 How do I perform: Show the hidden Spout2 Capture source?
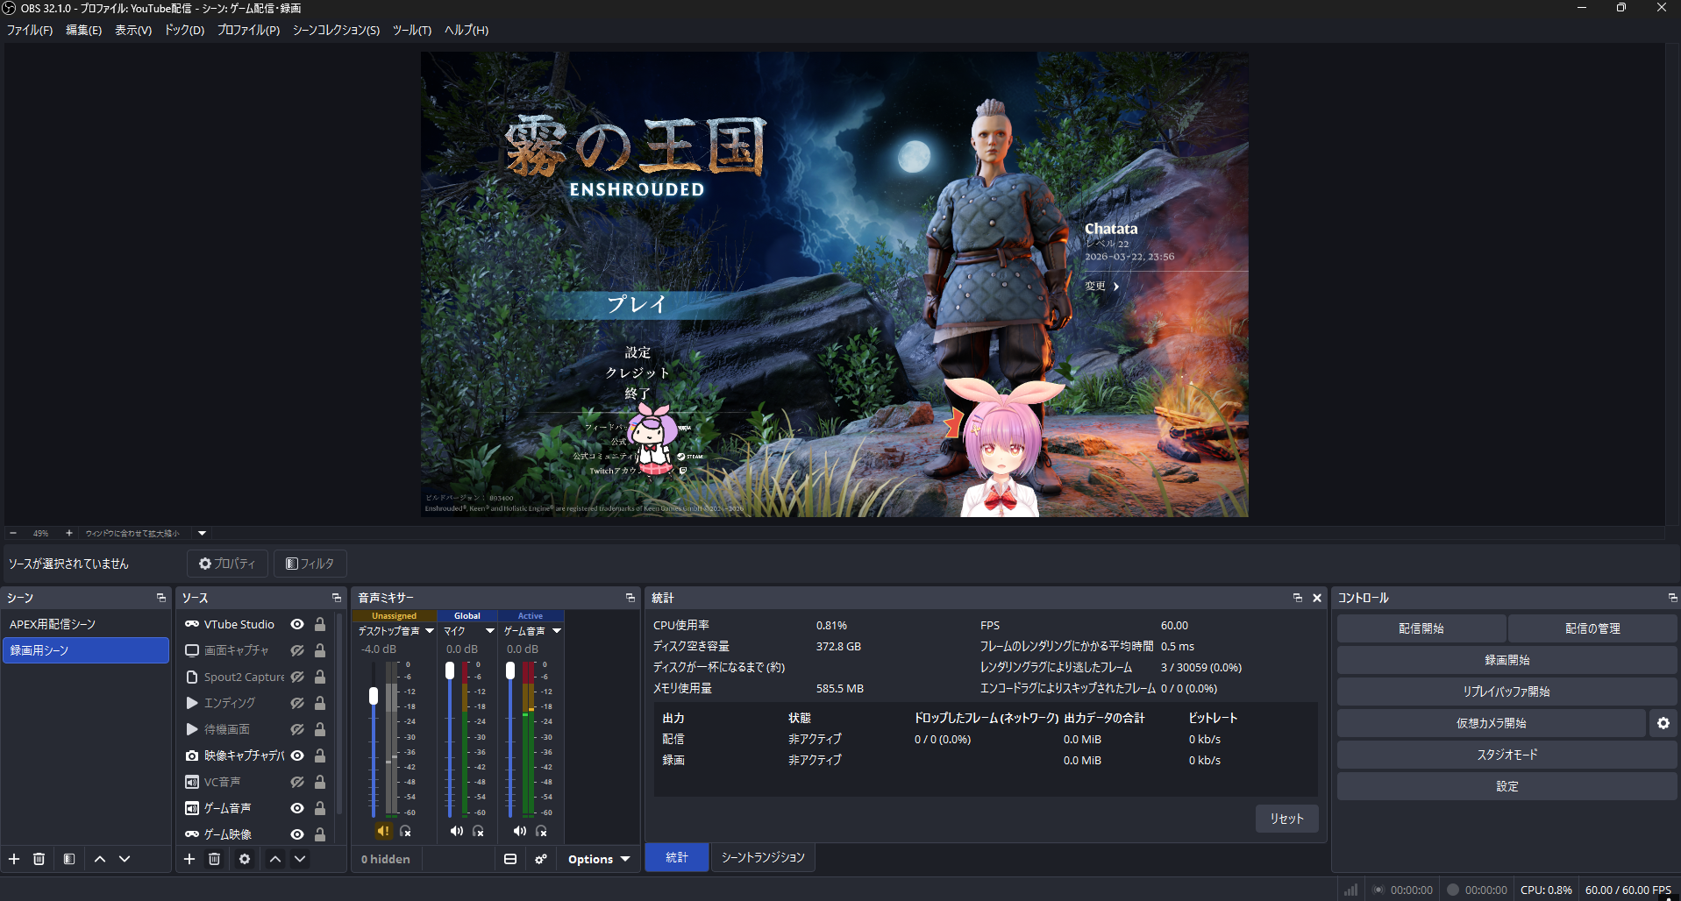click(x=297, y=676)
